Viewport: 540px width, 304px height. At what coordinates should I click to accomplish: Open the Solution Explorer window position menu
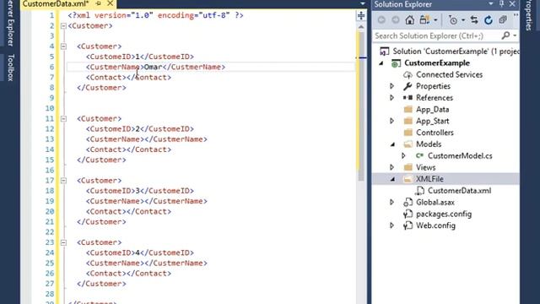(x=491, y=4)
